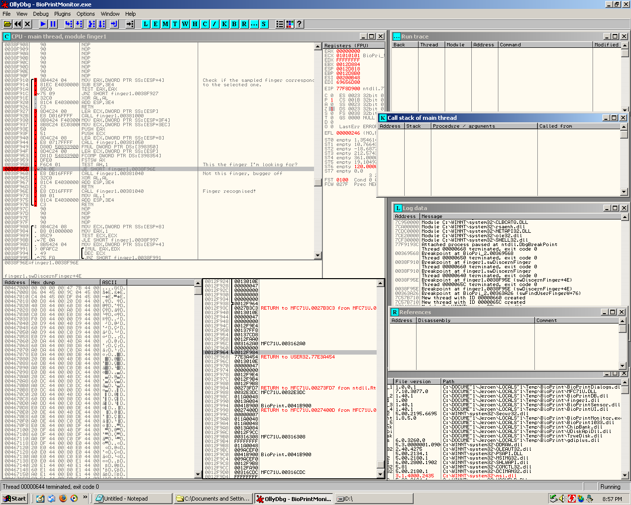Select the P parity flag value
This screenshot has height=505, width=631.
pos(332,100)
